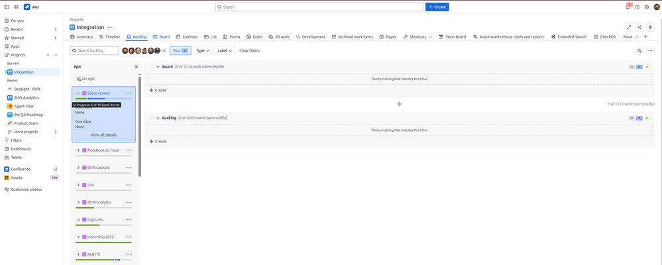
Task: Open the More tabs menu
Action: [631, 36]
